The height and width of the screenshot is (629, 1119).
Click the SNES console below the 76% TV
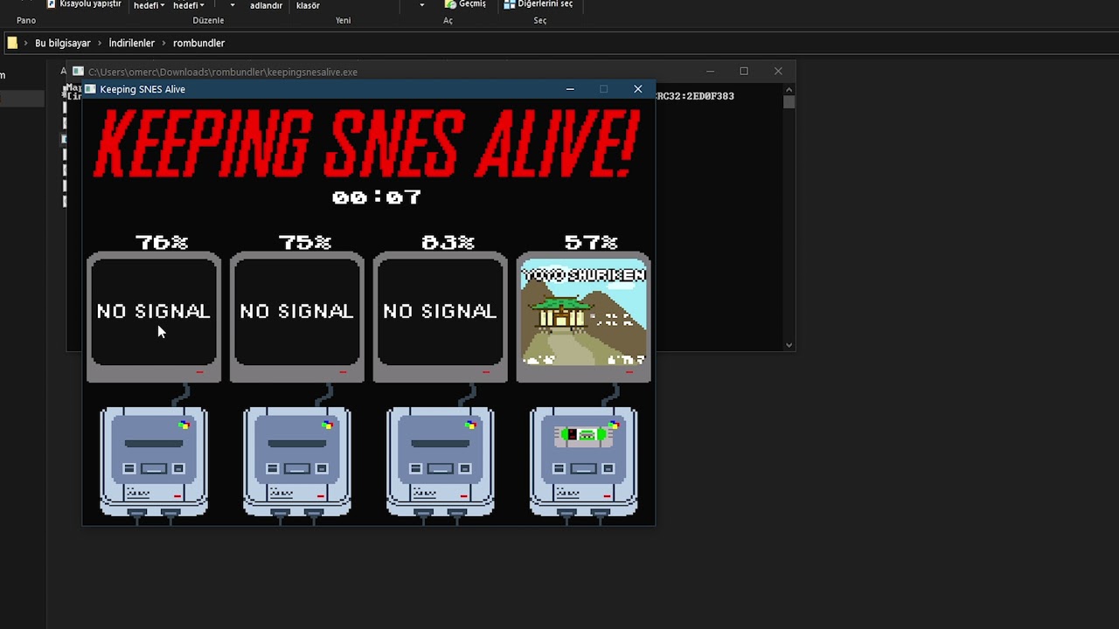click(154, 461)
